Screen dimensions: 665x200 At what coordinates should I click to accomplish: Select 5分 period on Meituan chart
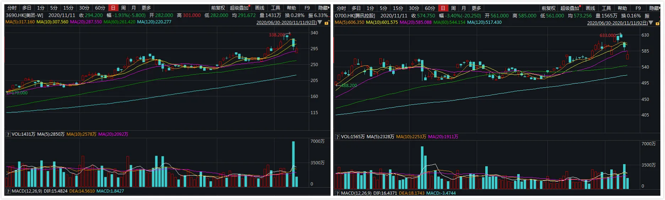coord(54,8)
